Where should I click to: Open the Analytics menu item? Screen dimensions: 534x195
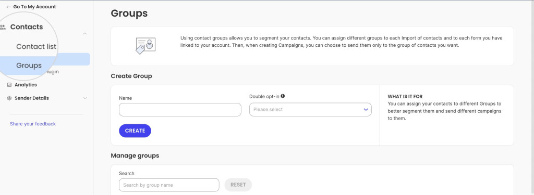26,85
